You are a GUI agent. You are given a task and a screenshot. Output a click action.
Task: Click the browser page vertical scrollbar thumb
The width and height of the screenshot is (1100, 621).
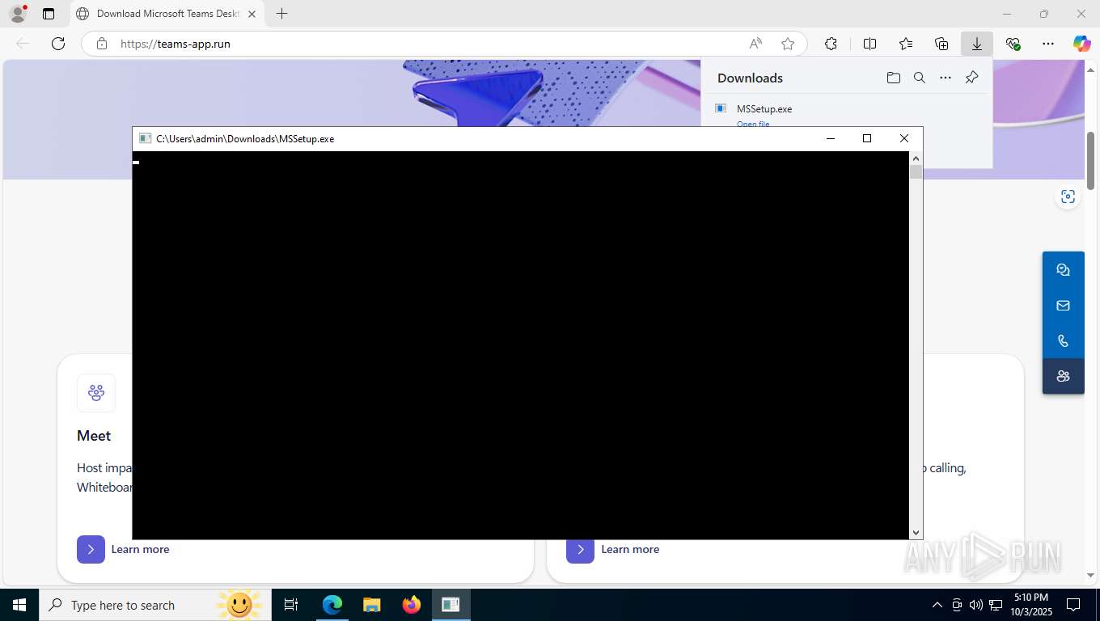[x=1090, y=161]
